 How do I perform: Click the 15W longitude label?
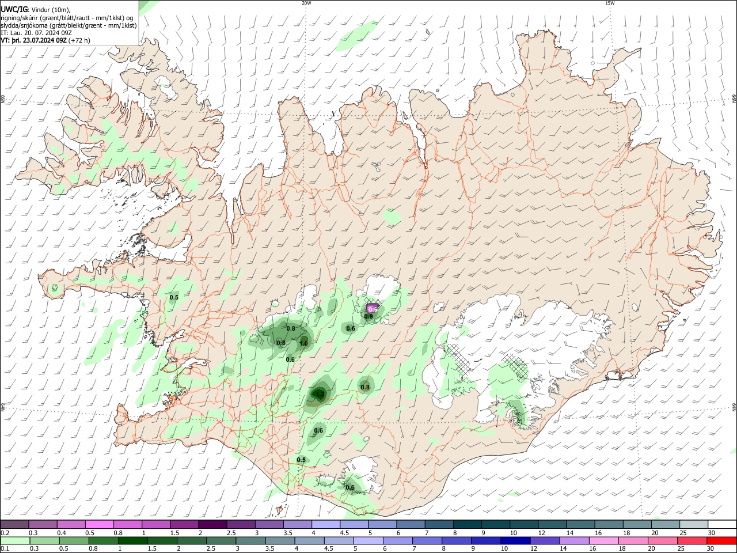coord(610,3)
